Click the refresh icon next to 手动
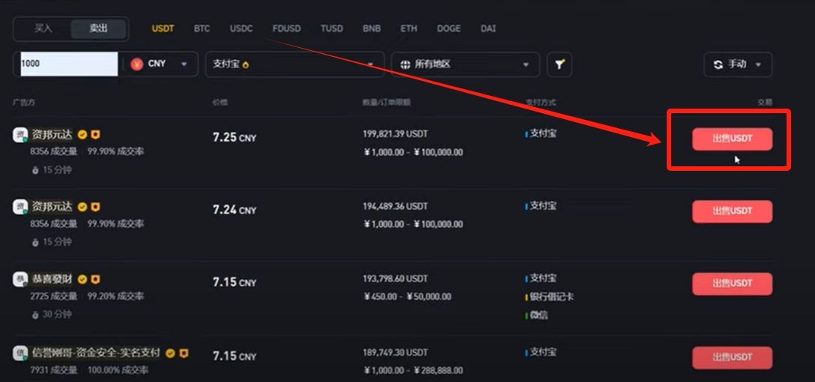815x382 pixels. point(718,64)
